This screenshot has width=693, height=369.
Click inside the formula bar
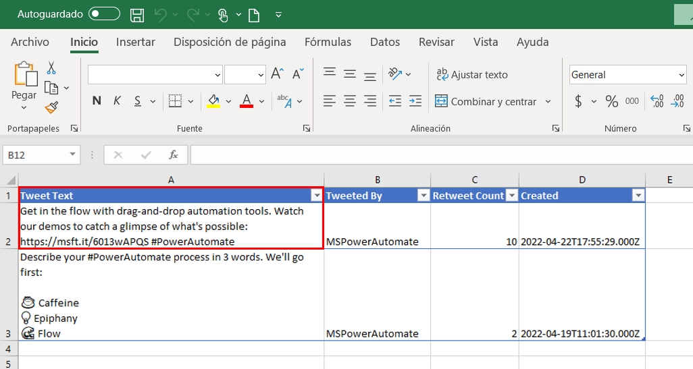point(441,155)
